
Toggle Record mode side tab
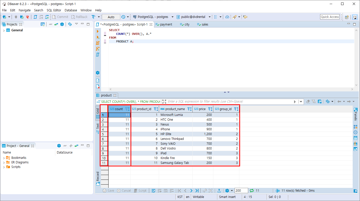(98, 179)
